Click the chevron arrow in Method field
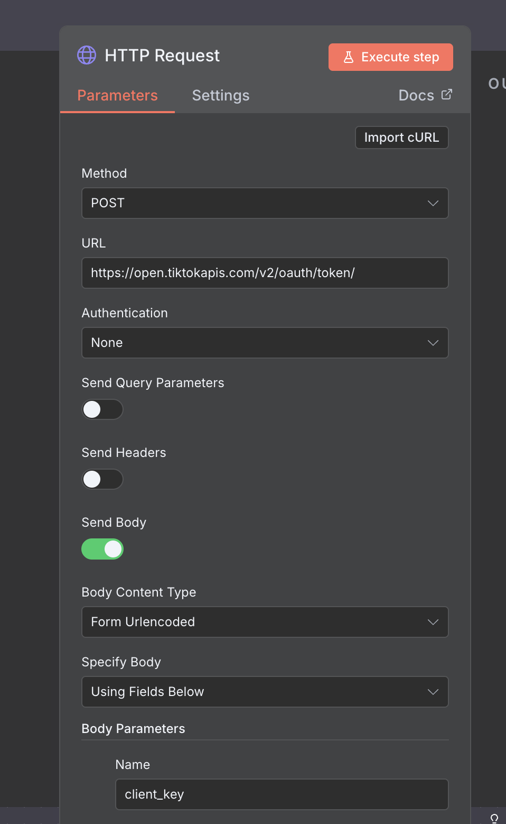Screen dimensions: 506x824 pos(433,203)
